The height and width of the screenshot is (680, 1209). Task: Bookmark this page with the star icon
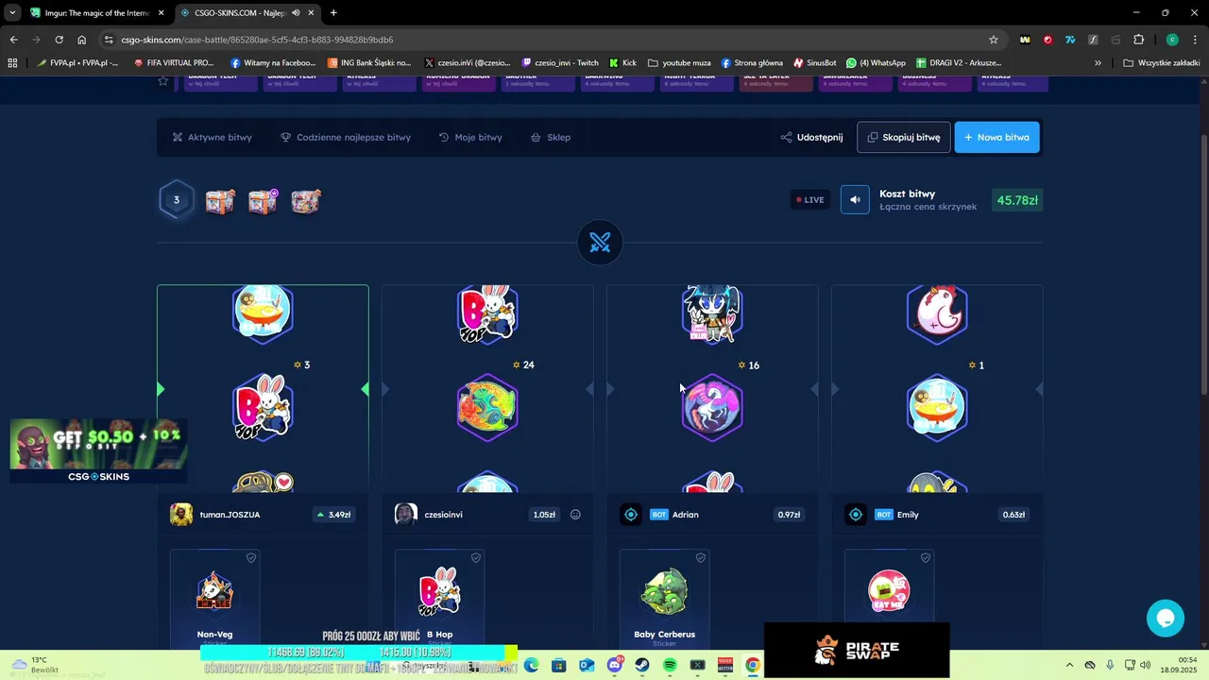tap(994, 40)
